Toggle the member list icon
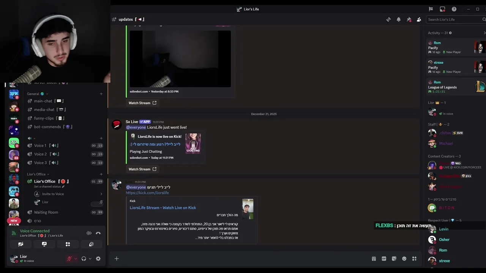486x273 pixels. pyautogui.click(x=419, y=19)
